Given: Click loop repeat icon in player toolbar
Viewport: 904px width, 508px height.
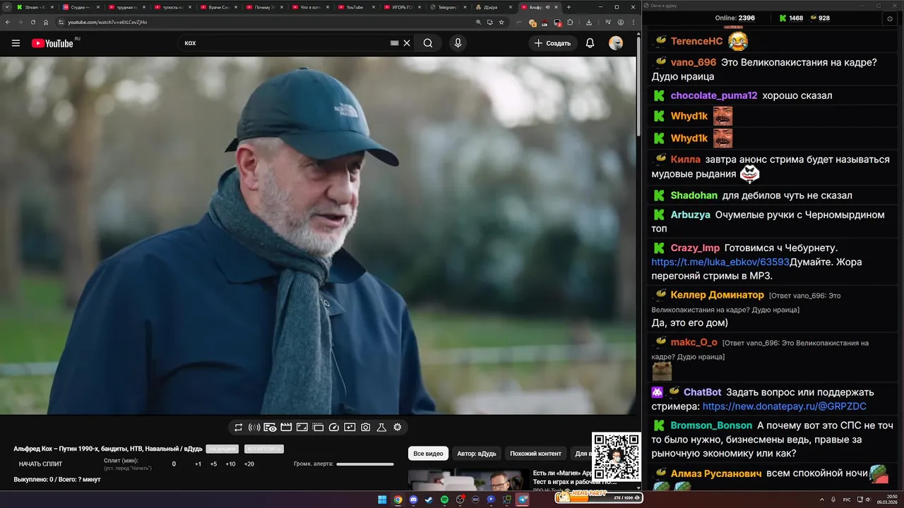Looking at the screenshot, I should pyautogui.click(x=239, y=428).
